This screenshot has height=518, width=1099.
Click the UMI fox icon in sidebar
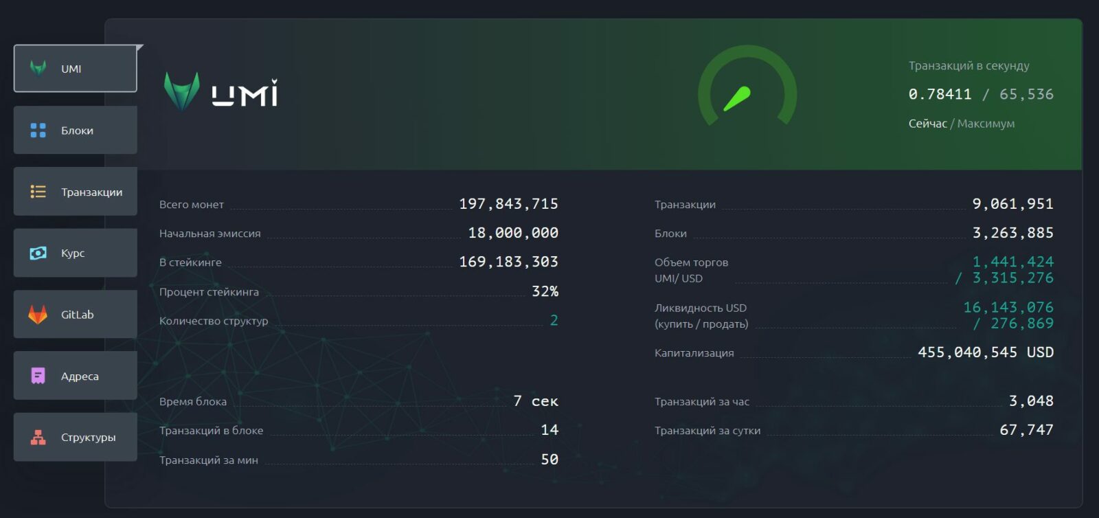click(x=38, y=68)
